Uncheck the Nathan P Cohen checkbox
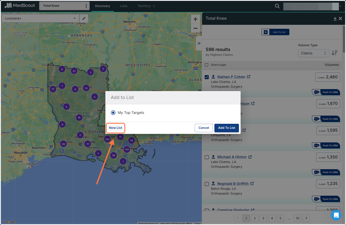 coord(207,77)
